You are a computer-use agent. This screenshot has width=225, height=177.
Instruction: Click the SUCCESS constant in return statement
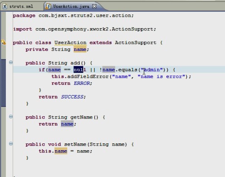tap(72, 97)
